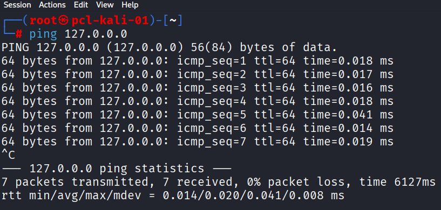The width and height of the screenshot is (441, 210).
Task: Open the Edit menu
Action: (81, 5)
